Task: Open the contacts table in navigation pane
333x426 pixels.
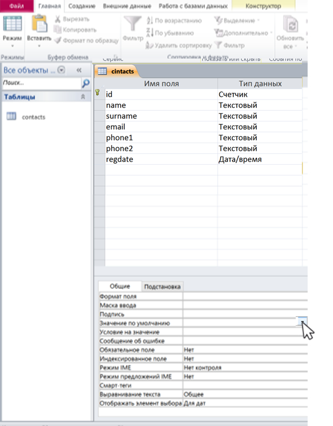Action: (33, 117)
